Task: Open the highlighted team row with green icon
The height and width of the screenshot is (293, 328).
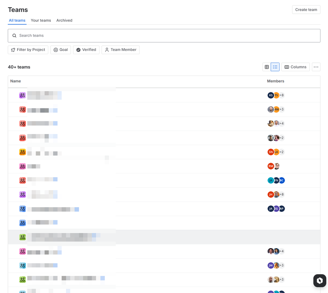Action: 164,237
